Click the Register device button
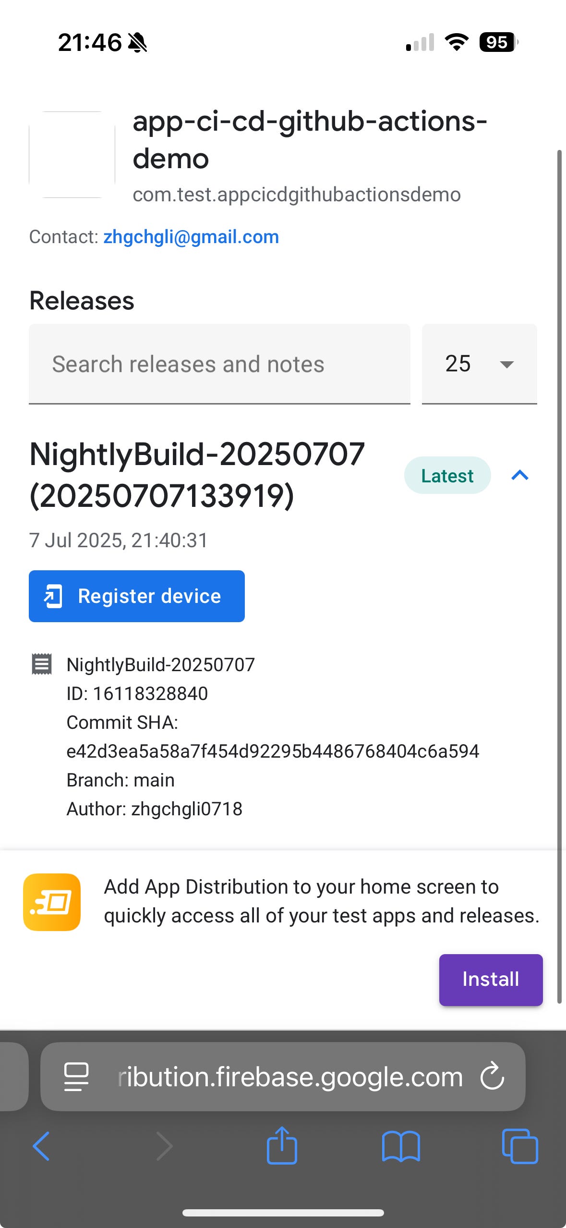 (x=137, y=596)
